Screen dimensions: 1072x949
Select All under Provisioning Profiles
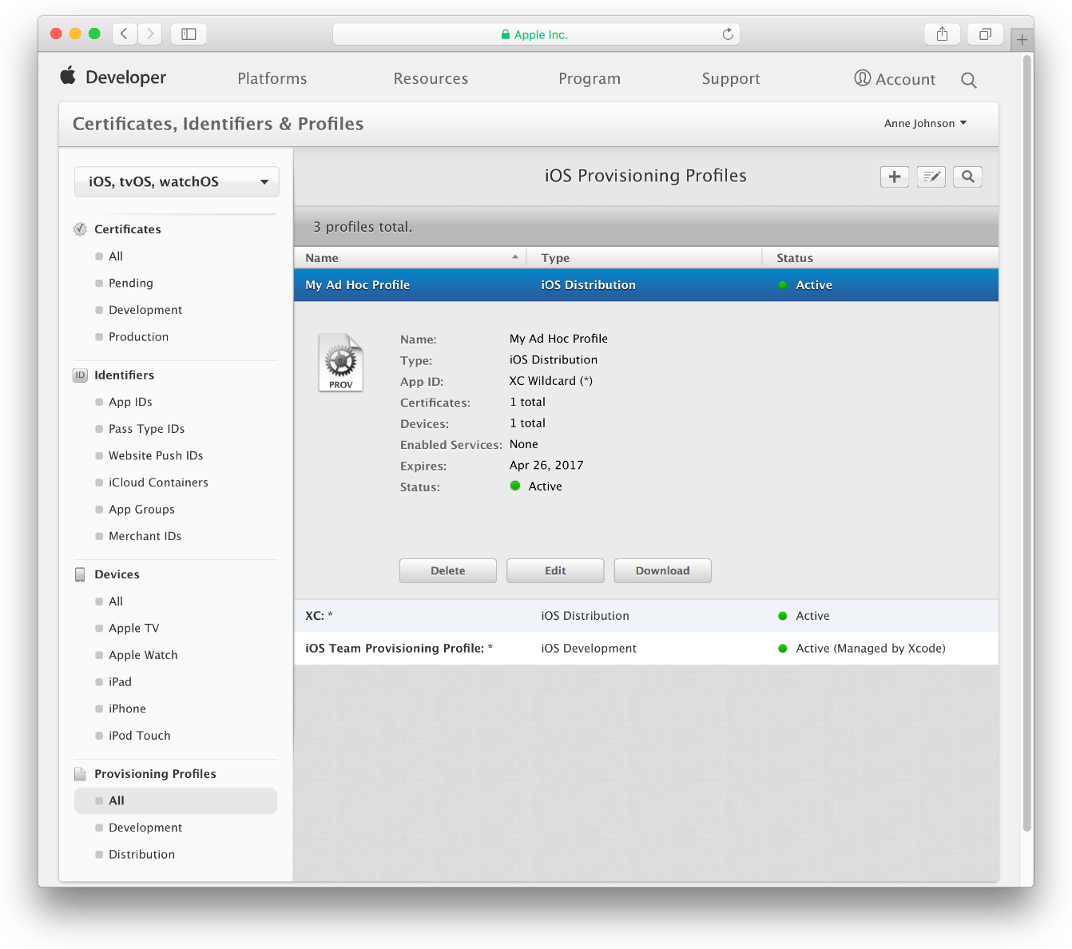coord(176,801)
